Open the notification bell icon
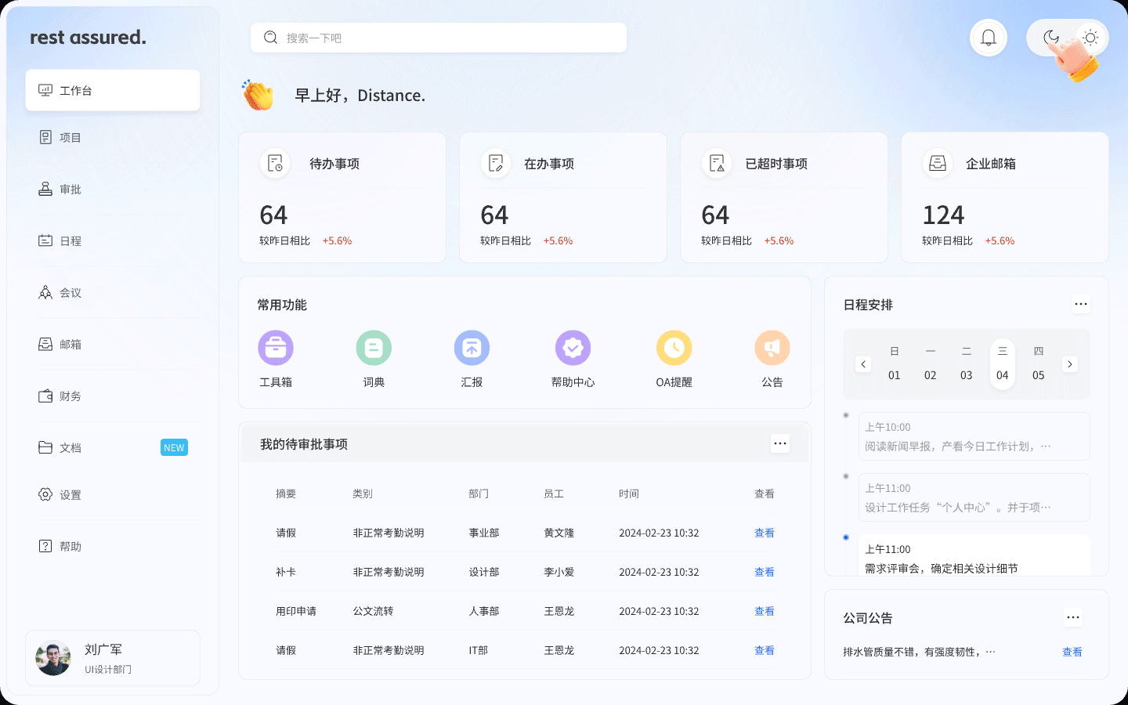 tap(988, 37)
